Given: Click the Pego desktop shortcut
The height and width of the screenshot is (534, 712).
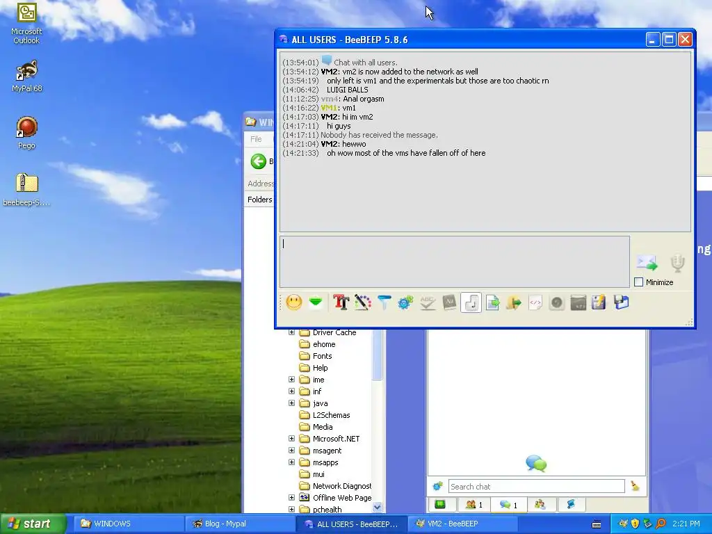Looking at the screenshot, I should [26, 133].
